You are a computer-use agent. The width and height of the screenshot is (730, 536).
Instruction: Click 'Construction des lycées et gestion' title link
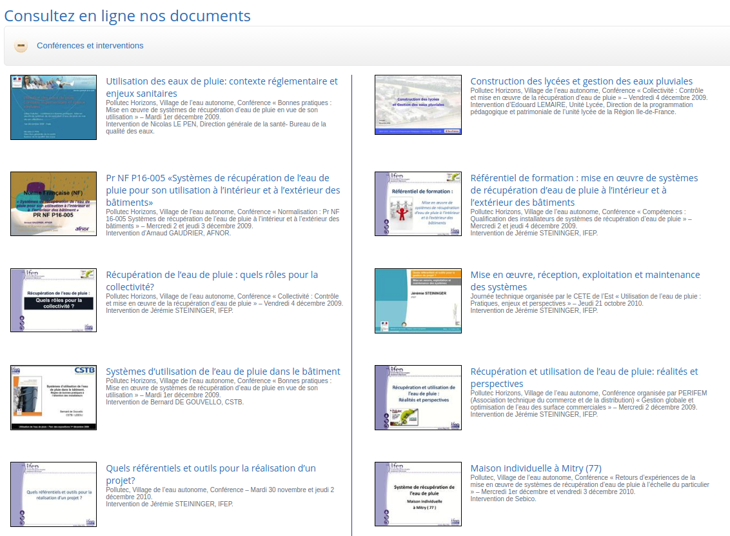point(581,81)
